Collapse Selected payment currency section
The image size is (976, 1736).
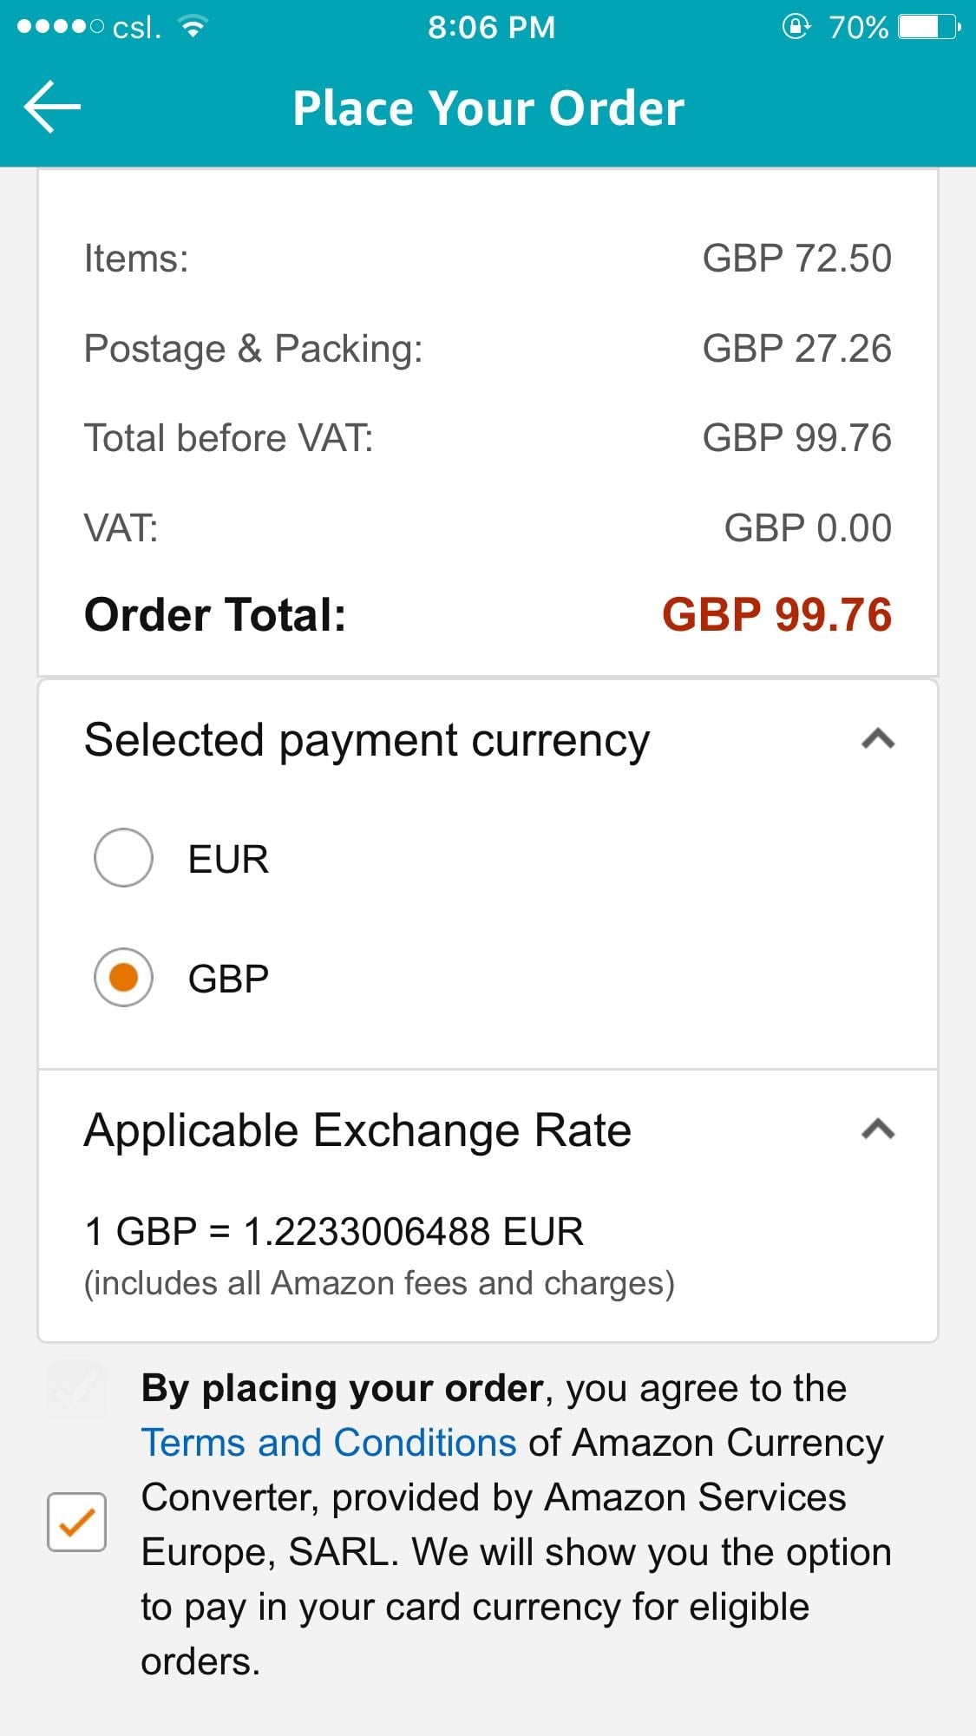(878, 739)
